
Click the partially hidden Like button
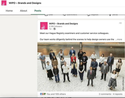[x=49, y=15]
